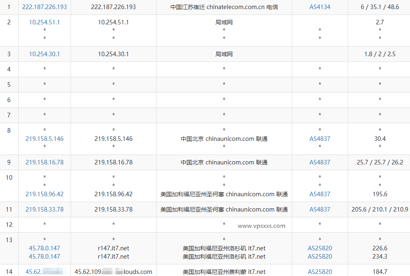Select second 洛杉矶 it7.net location text
410x276 pixels.
click(224, 257)
